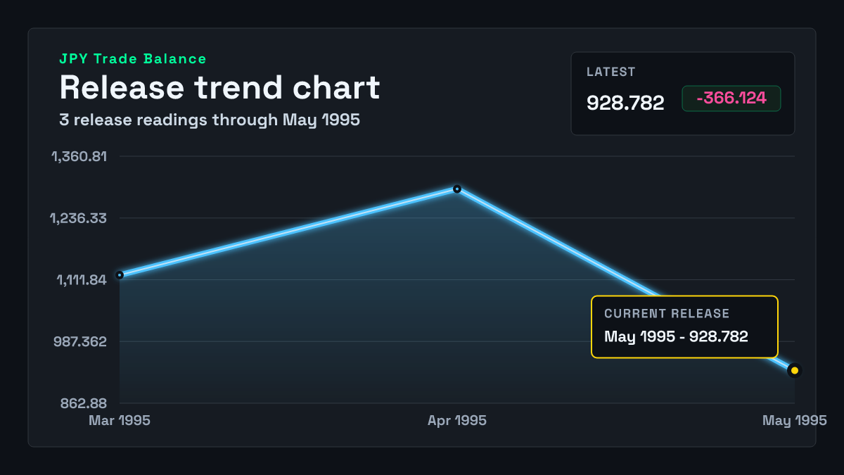Click the Apr 1995 x-axis label
Viewport: 844px width, 475px height.
pyautogui.click(x=457, y=420)
